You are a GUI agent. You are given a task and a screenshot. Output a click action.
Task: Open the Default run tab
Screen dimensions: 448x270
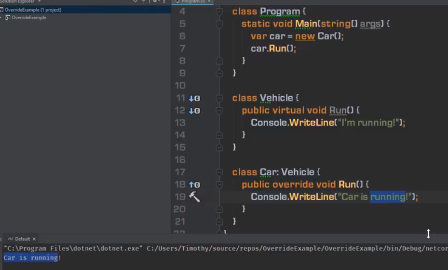(x=22, y=239)
